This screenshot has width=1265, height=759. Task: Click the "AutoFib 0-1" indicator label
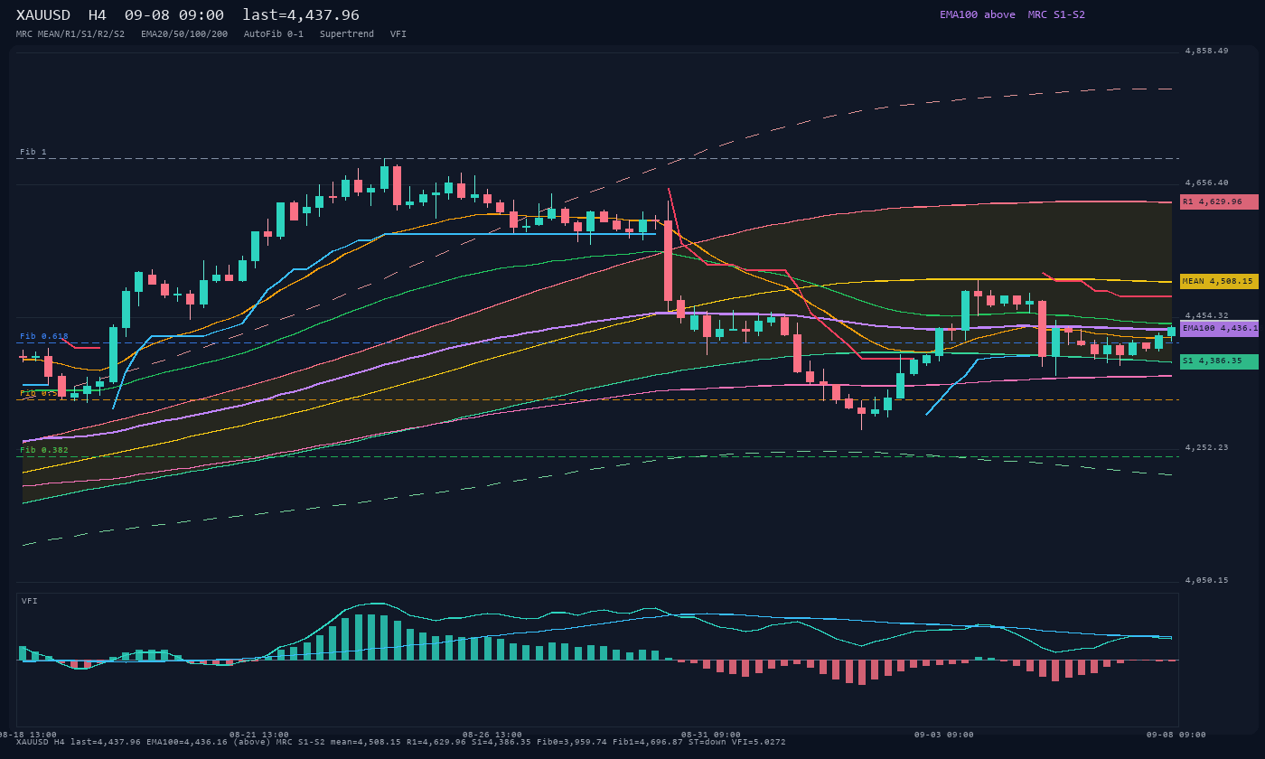(x=274, y=34)
